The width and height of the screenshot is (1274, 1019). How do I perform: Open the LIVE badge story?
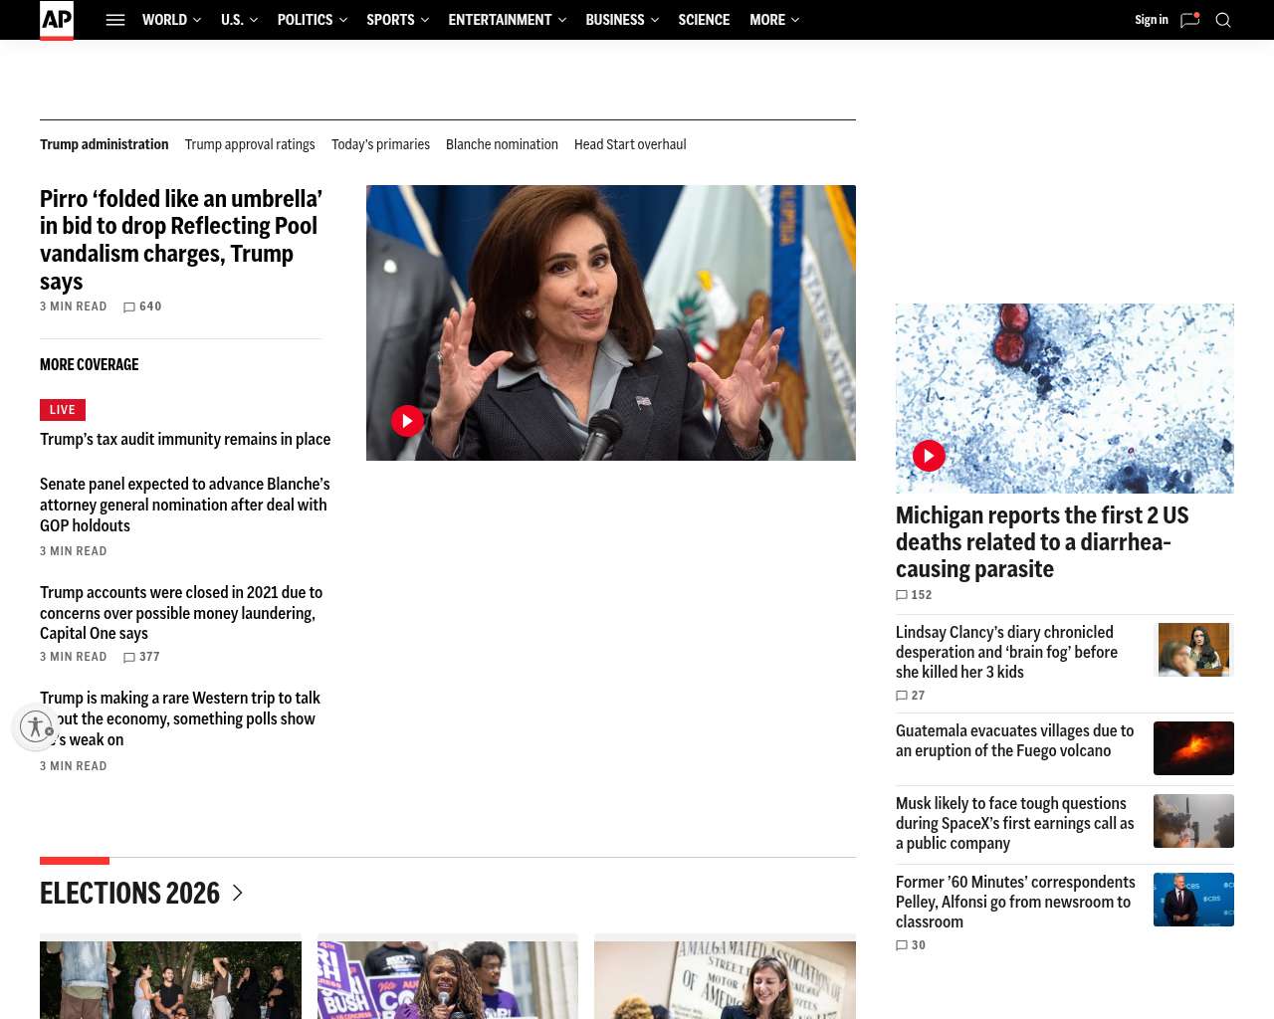coord(63,410)
